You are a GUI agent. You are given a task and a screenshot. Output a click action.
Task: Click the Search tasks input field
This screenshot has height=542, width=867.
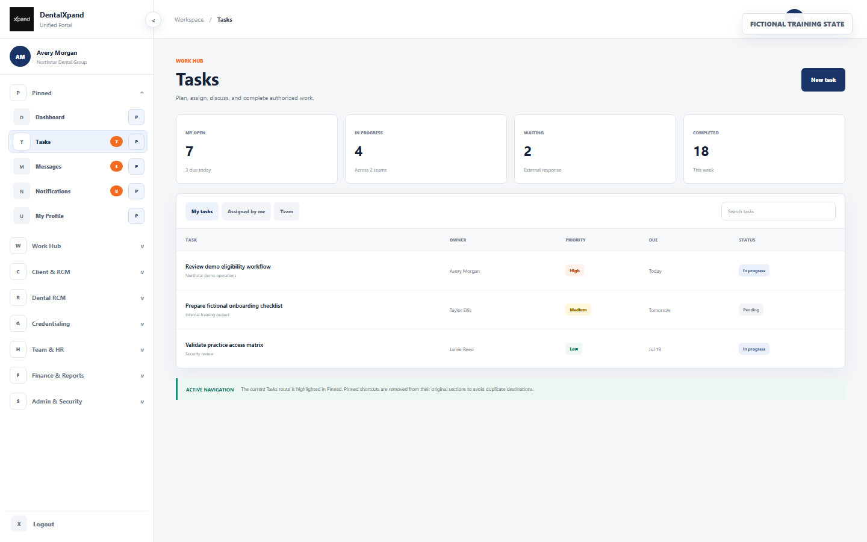[x=778, y=211]
